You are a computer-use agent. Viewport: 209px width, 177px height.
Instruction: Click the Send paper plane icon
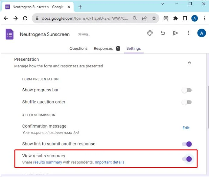coord(176,33)
